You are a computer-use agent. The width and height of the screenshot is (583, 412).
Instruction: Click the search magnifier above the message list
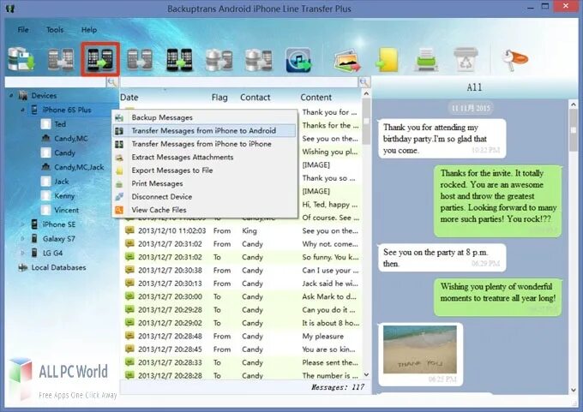[x=364, y=82]
